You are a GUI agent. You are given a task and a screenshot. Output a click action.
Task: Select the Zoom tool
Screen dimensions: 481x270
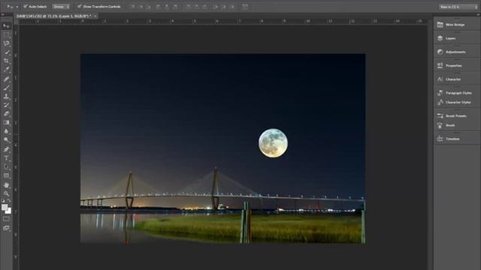[6, 193]
